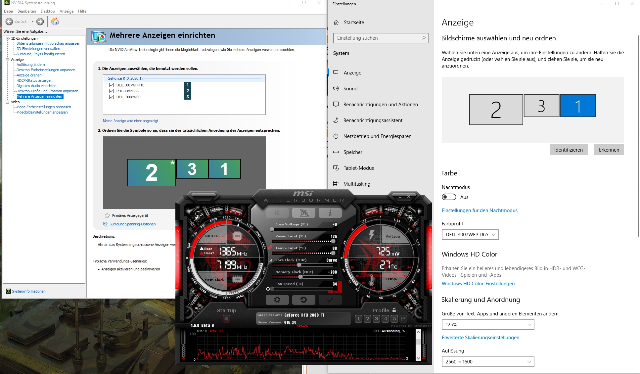Open the fan speed curve gear icon
The image size is (640, 374).
pyautogui.click(x=268, y=289)
